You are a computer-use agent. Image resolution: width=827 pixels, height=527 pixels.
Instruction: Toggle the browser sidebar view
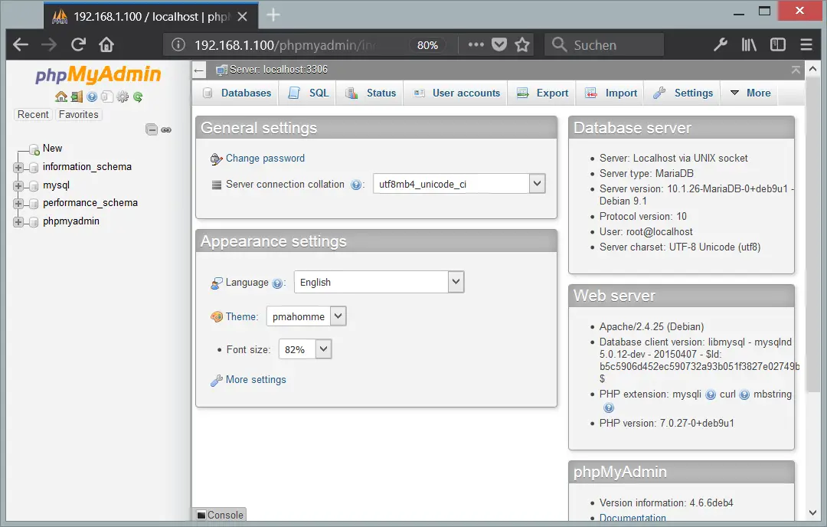click(x=778, y=45)
